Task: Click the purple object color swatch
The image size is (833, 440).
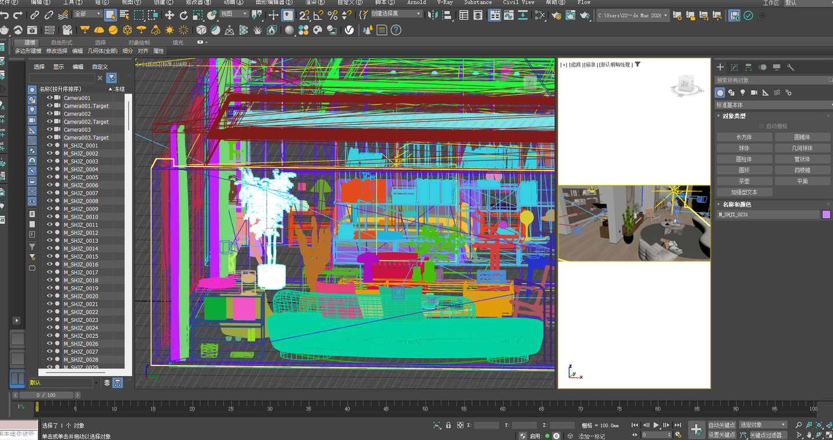Action: (826, 215)
